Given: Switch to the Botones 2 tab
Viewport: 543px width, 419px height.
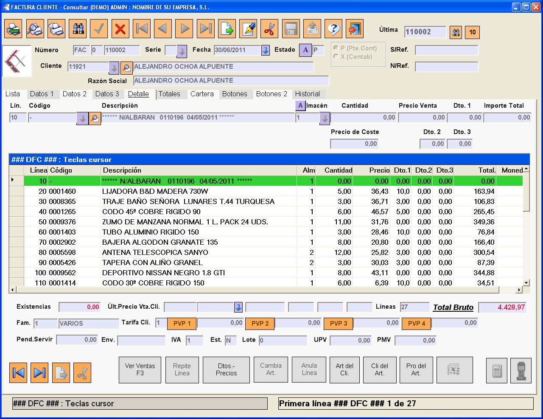Looking at the screenshot, I should (271, 94).
